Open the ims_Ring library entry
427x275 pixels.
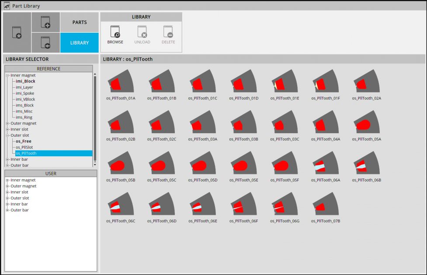24,117
